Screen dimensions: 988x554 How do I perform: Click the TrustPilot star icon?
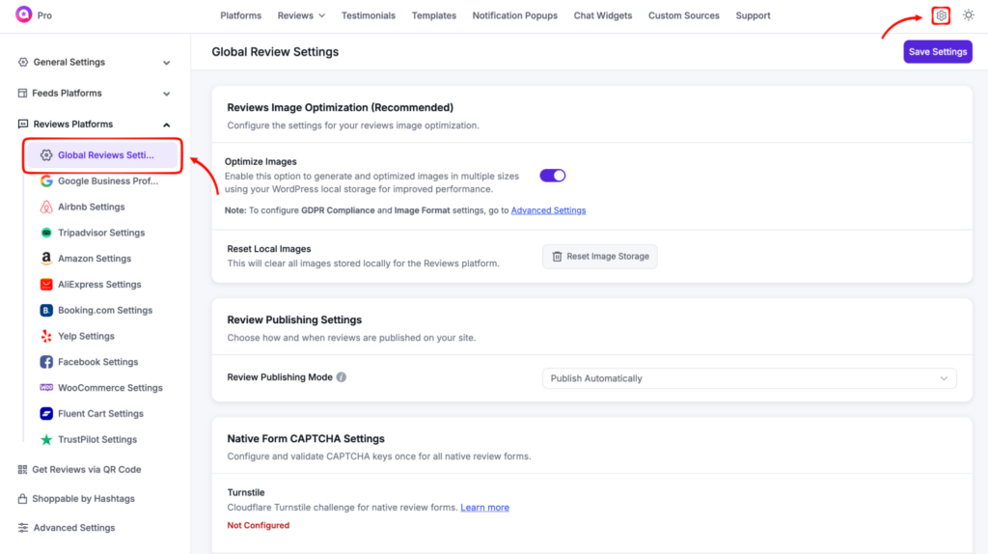click(x=46, y=439)
